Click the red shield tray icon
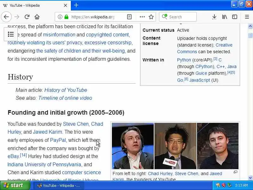253x190 pixels. (224, 185)
